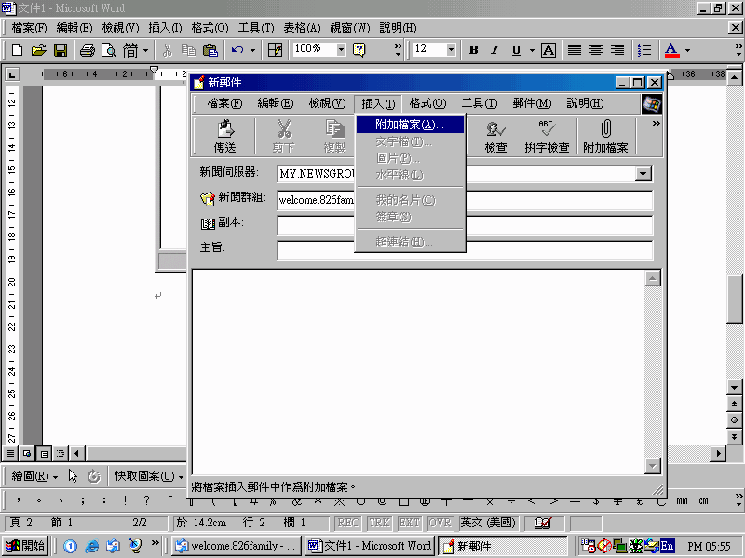Click the 剪下 cut button in mail window
The height and width of the screenshot is (558, 745).
point(284,137)
